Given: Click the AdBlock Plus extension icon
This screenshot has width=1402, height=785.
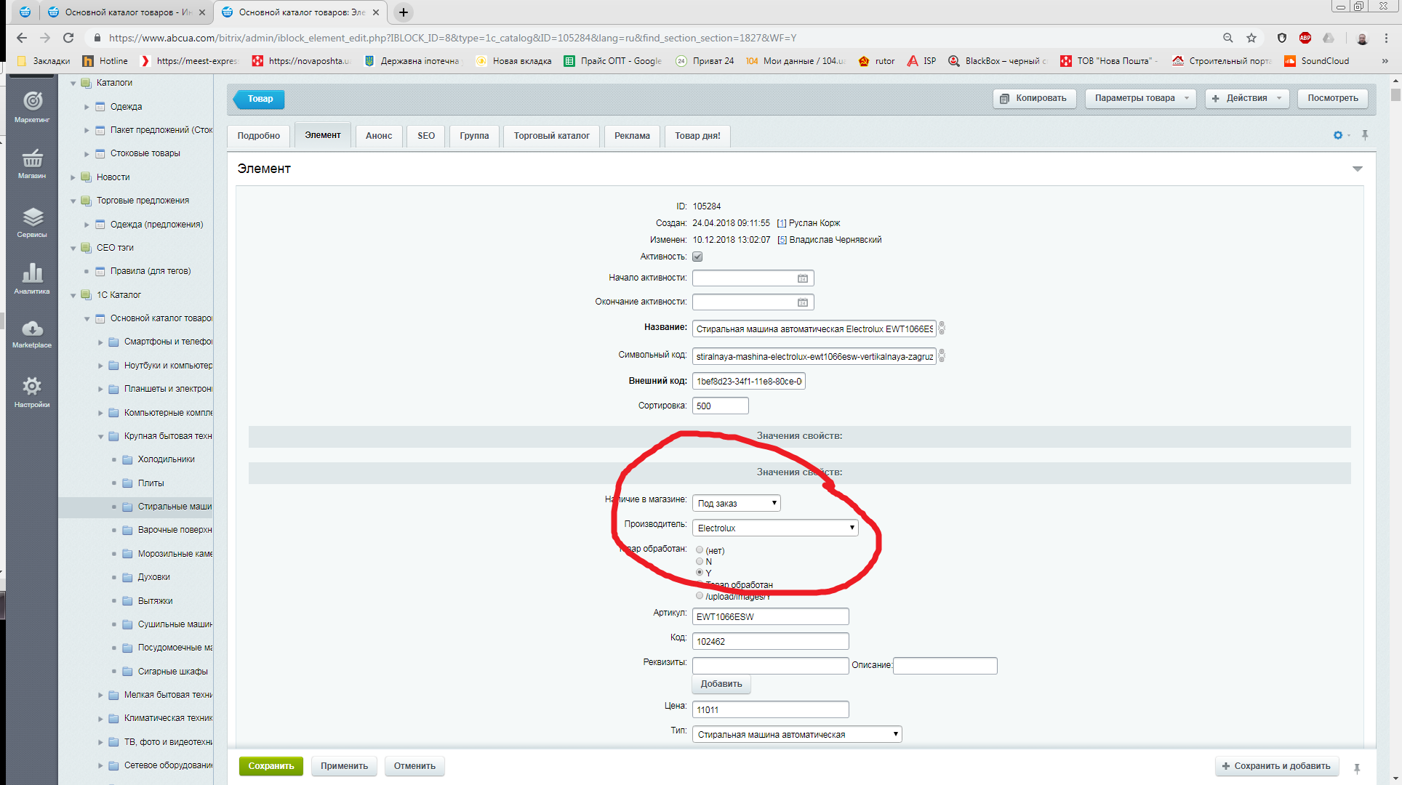Looking at the screenshot, I should tap(1305, 38).
